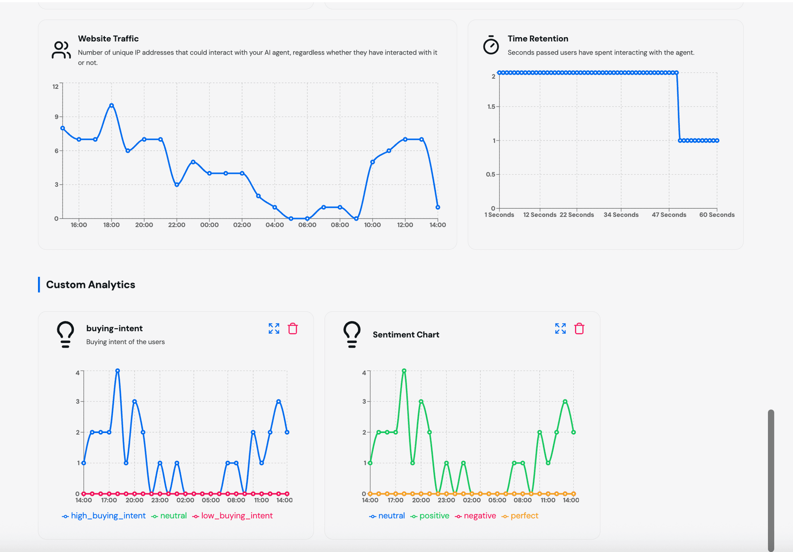This screenshot has height=552, width=793.
Task: Toggle the perfect sentiment series off
Action: pyautogui.click(x=525, y=516)
